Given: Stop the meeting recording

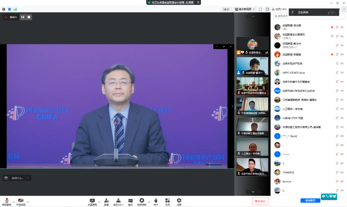Looking at the screenshot, I should (x=29, y=17).
